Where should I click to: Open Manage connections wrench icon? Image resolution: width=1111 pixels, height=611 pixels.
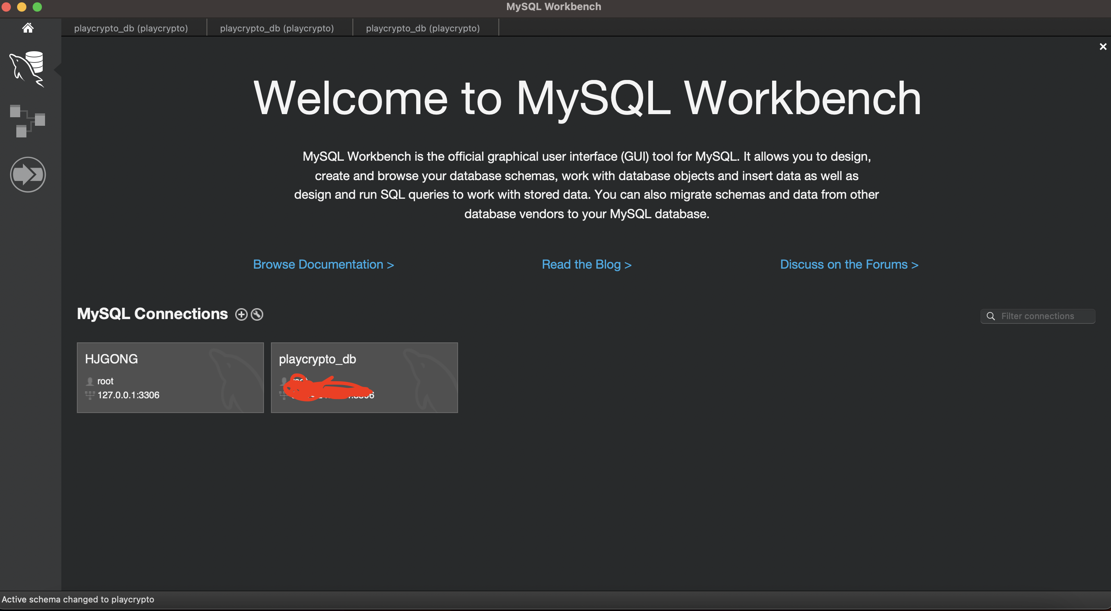coord(257,315)
